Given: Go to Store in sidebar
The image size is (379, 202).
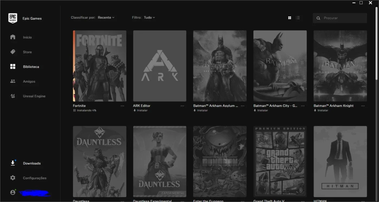Looking at the screenshot, I should [27, 52].
